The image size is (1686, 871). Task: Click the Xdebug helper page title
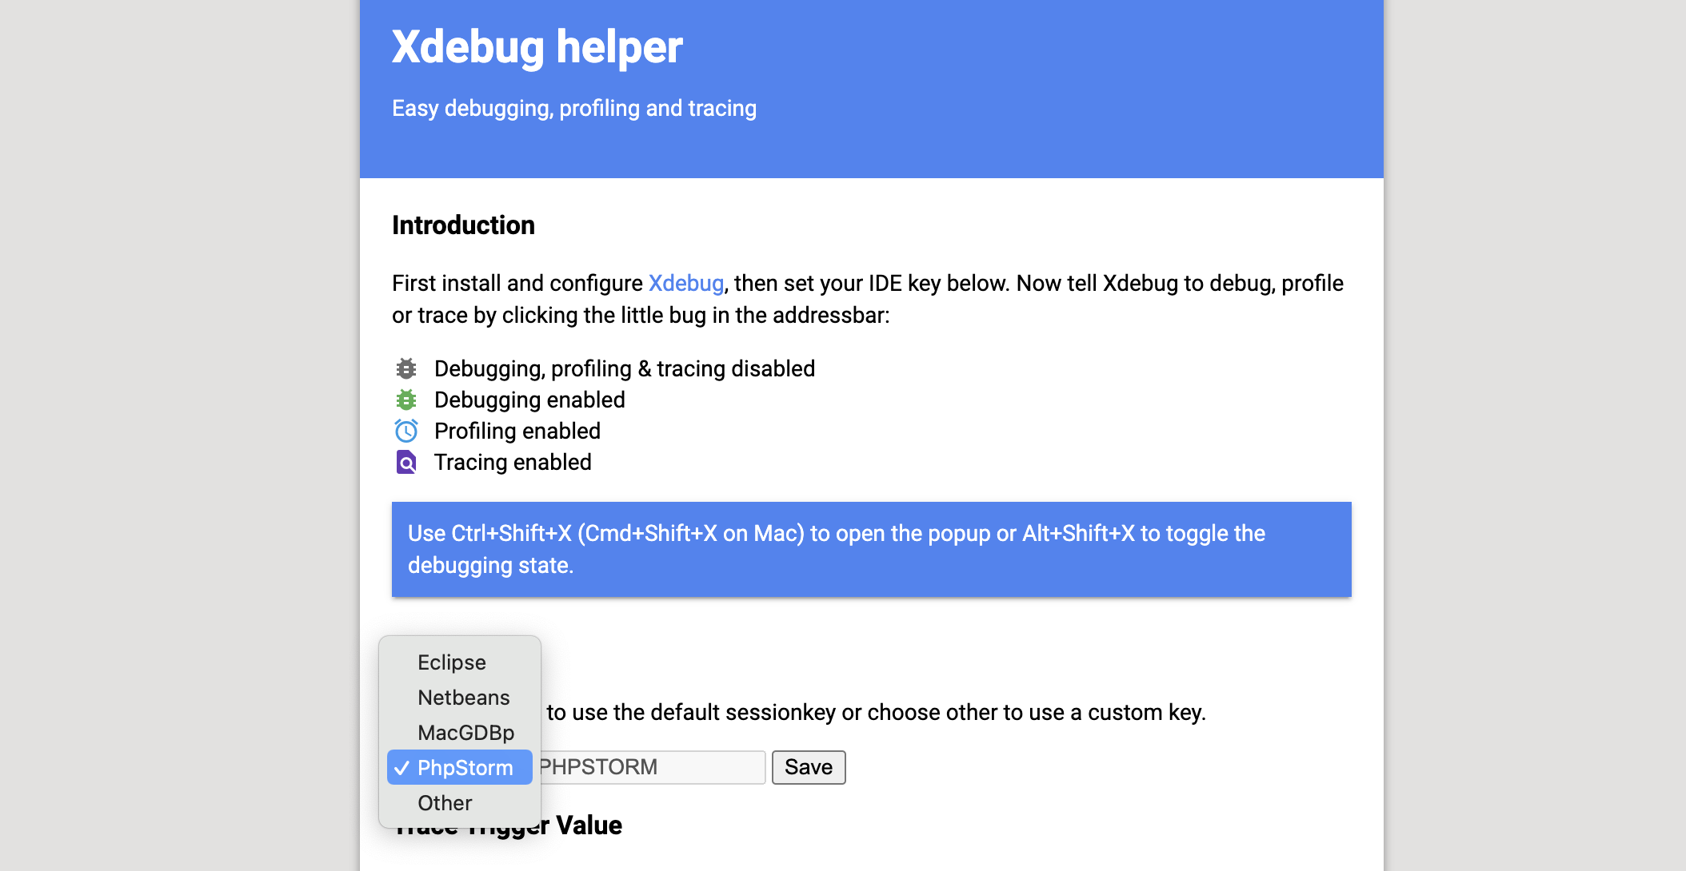click(x=536, y=46)
